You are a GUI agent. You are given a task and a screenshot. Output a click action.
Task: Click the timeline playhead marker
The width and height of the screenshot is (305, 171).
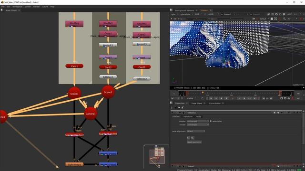(x=203, y=93)
